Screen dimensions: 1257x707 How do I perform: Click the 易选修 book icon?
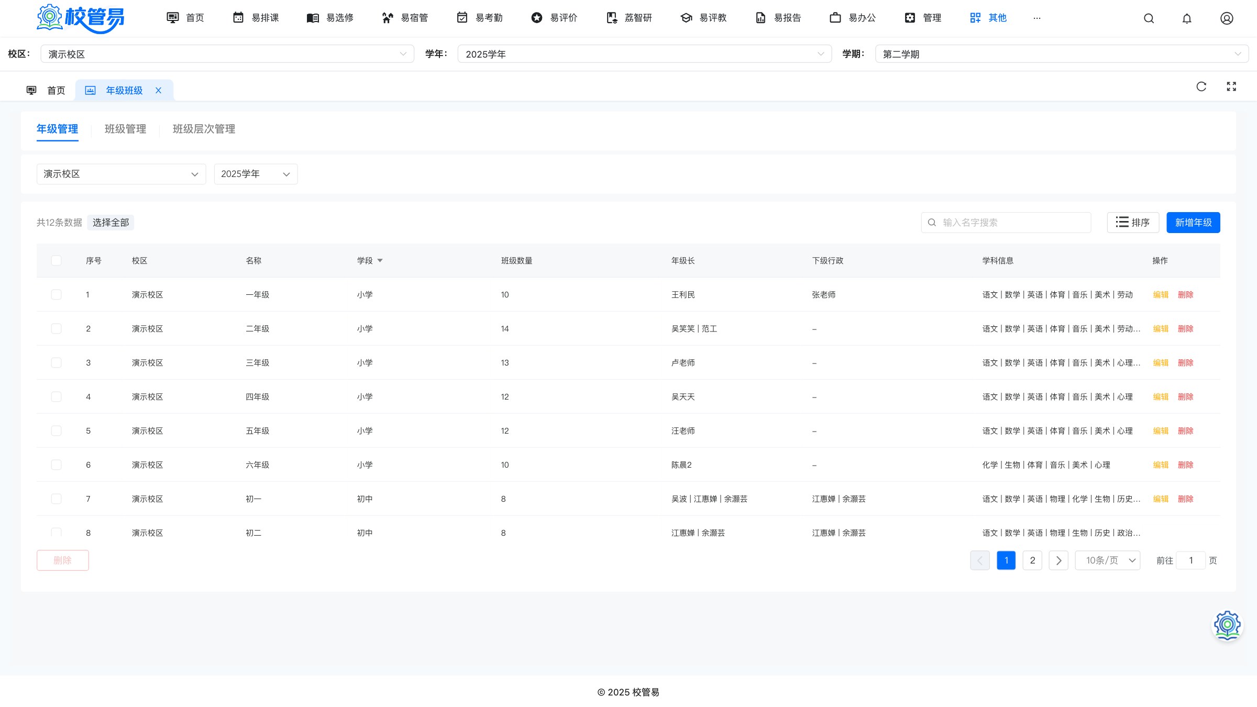(313, 18)
